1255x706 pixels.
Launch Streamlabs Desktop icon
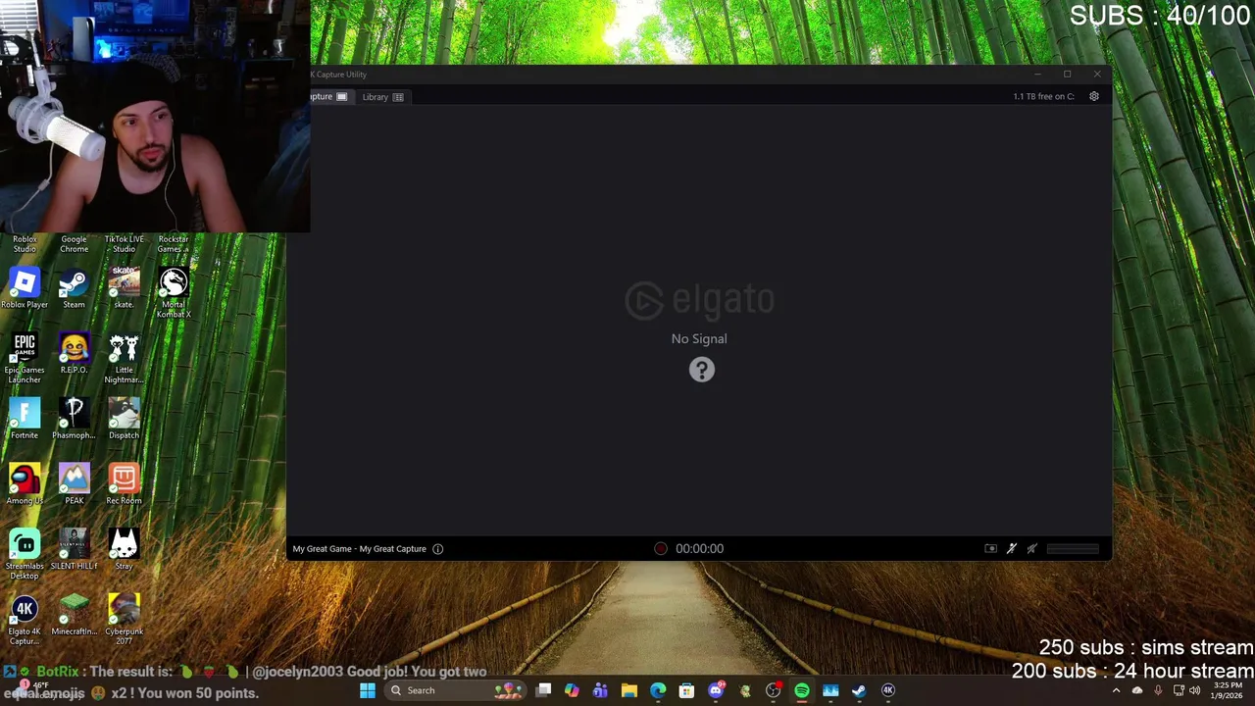point(25,555)
